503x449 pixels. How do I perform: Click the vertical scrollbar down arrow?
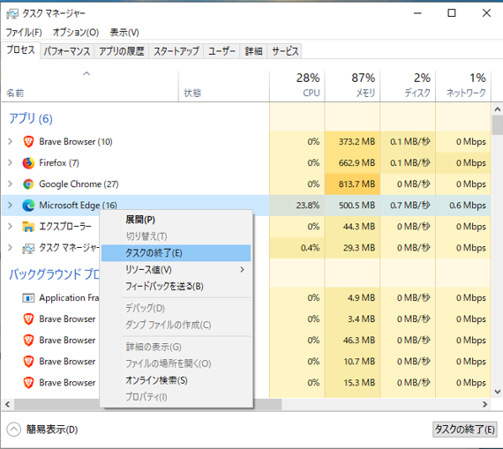(x=498, y=392)
